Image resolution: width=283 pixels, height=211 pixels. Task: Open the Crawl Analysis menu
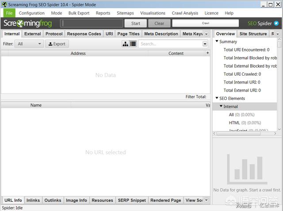point(185,13)
